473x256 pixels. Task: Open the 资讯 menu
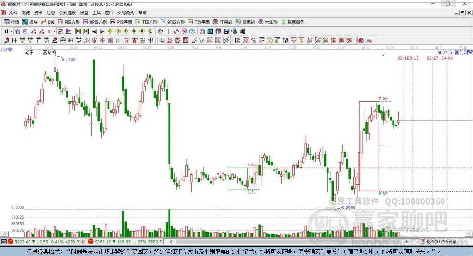[x=38, y=12]
